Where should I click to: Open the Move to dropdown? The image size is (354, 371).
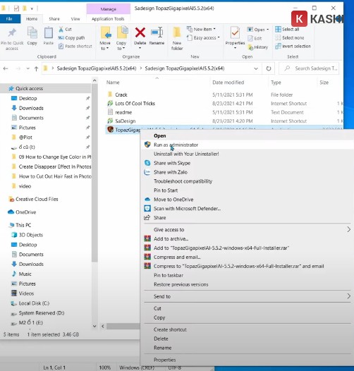click(105, 46)
